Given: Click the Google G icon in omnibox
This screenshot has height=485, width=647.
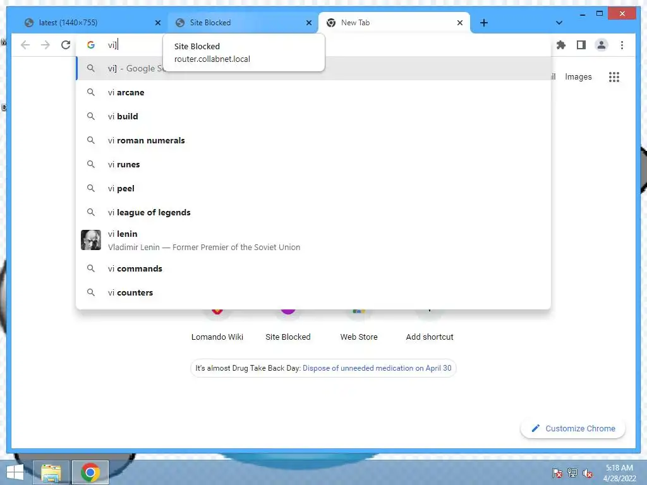Looking at the screenshot, I should (x=91, y=45).
